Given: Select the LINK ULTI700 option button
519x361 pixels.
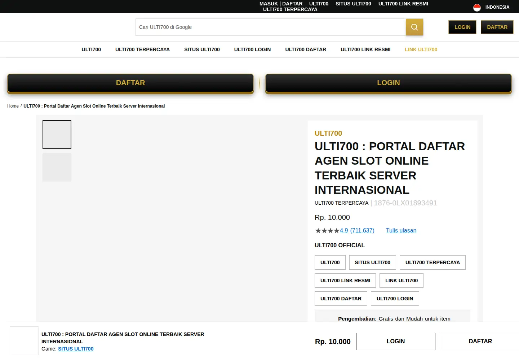Looking at the screenshot, I should tap(402, 280).
